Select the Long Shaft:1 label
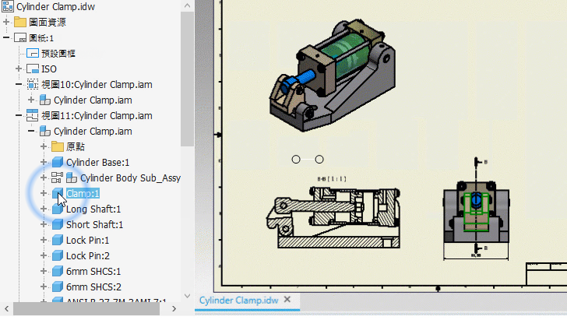 pos(93,209)
